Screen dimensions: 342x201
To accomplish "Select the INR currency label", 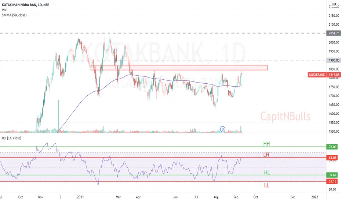I will click(334, 4).
